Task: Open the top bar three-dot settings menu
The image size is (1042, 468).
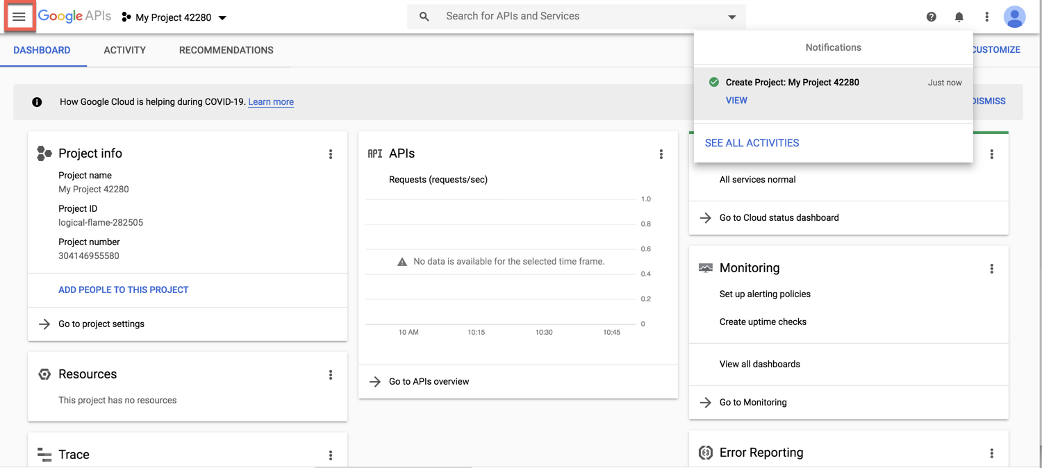Action: 986,17
